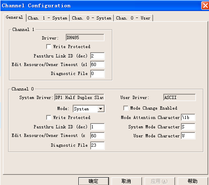The width and height of the screenshot is (209, 185).
Task: Switch to Chan. 0 - System tab
Action: click(91, 18)
